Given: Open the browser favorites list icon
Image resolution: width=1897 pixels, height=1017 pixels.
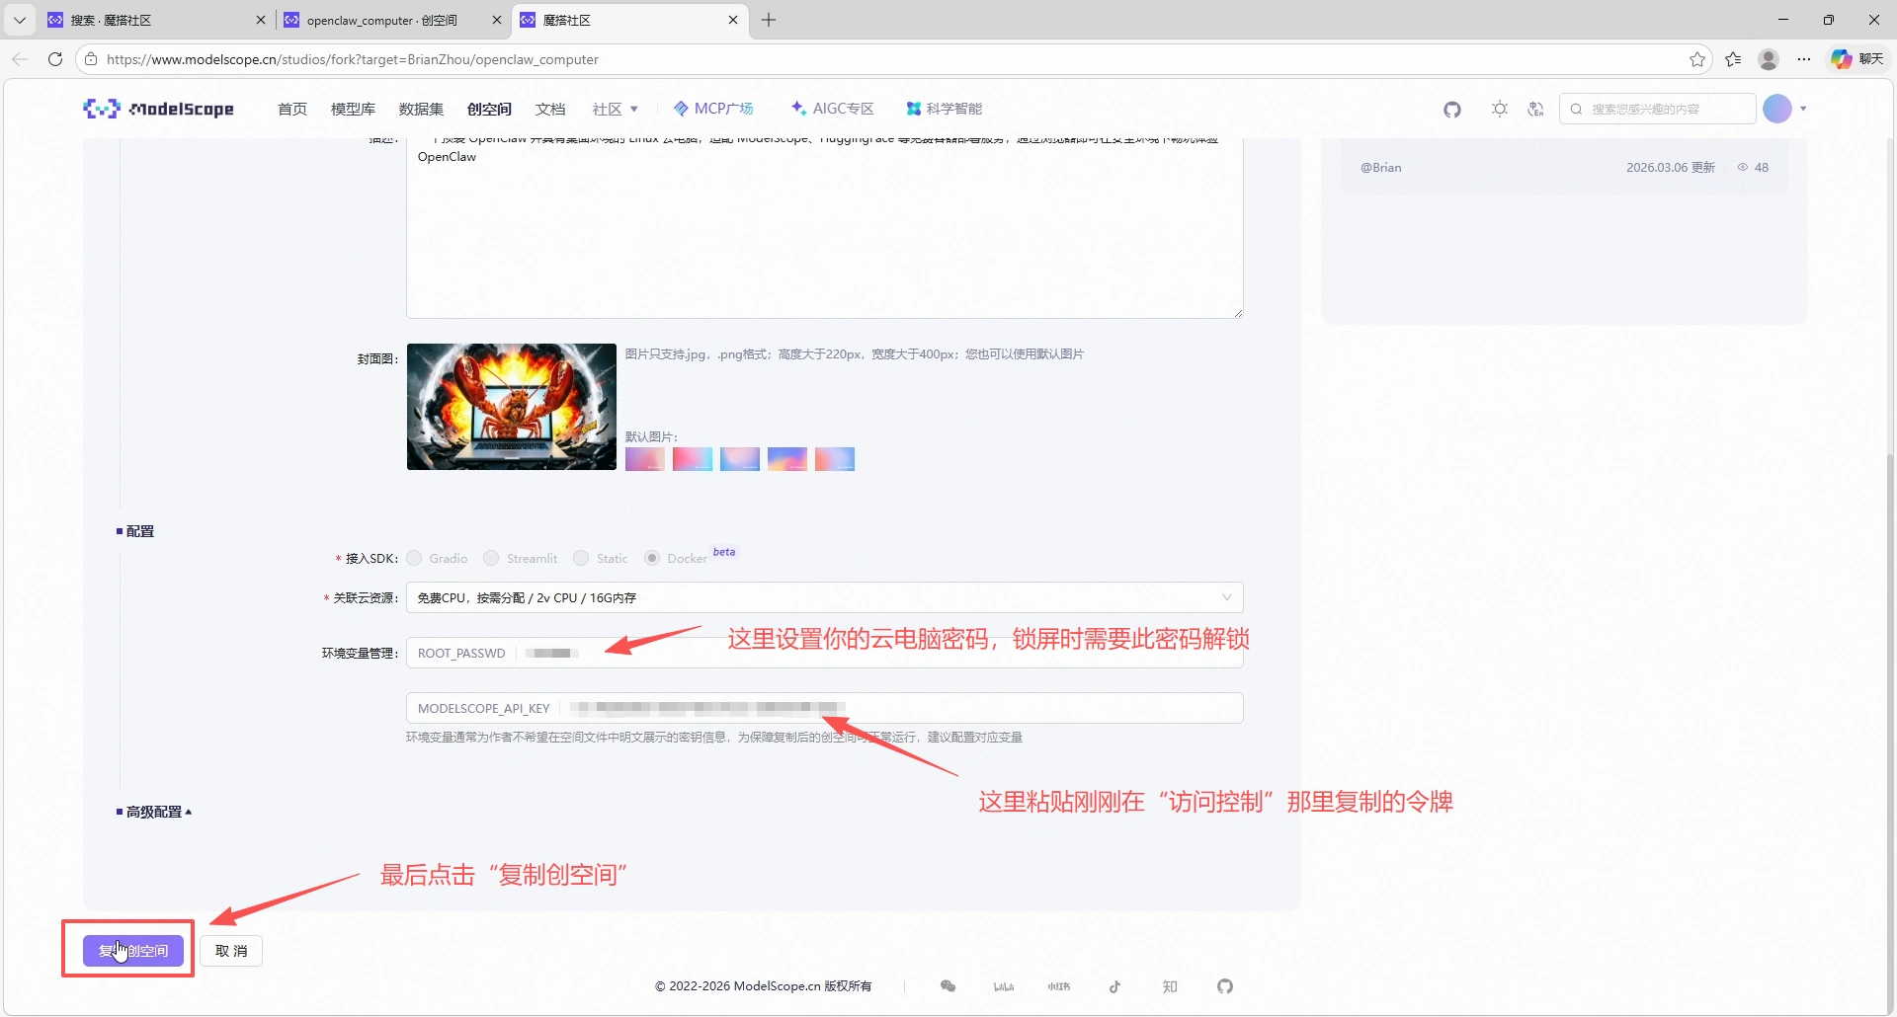Looking at the screenshot, I should [x=1733, y=59].
